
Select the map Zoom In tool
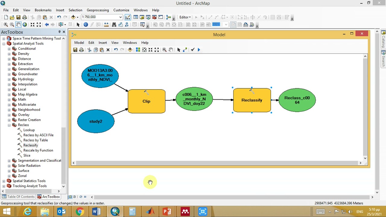[5, 25]
